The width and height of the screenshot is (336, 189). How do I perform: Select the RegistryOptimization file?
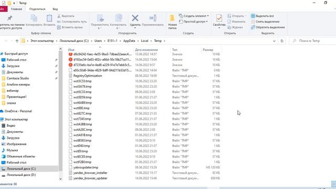pos(88,76)
